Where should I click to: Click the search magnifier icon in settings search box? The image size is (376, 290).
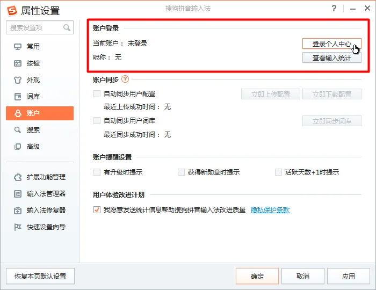click(67, 27)
